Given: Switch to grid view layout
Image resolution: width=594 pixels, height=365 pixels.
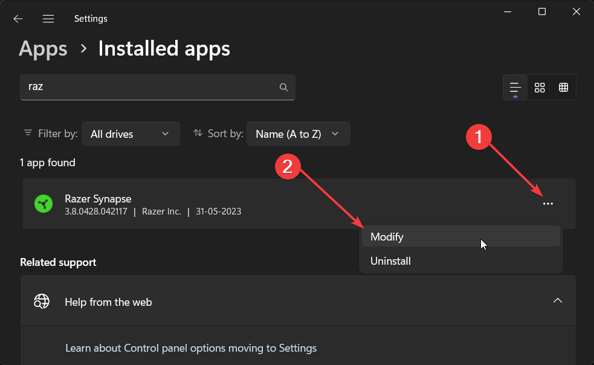Looking at the screenshot, I should coord(540,88).
